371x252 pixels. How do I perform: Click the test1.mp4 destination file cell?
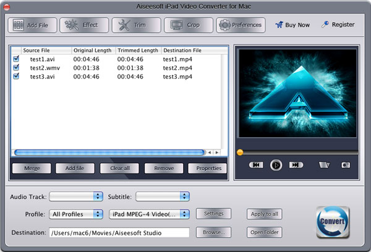tap(177, 59)
